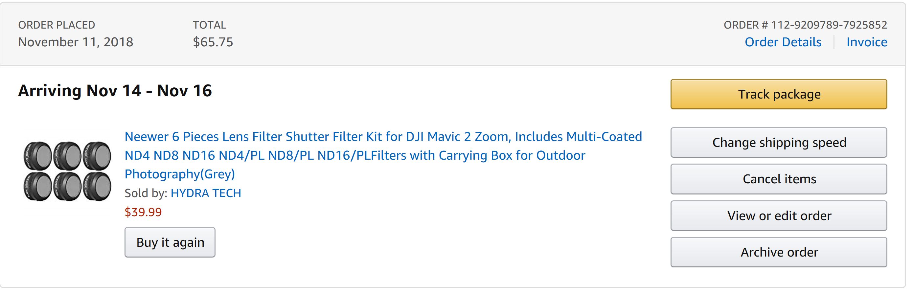This screenshot has width=913, height=294.
Task: Select Change shipping speed
Action: [779, 142]
